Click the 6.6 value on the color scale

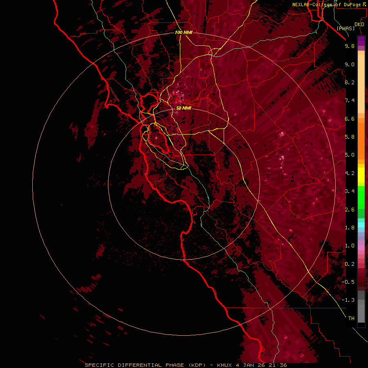[x=350, y=119]
